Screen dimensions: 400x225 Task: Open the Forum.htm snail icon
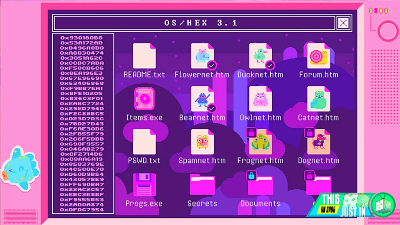[319, 55]
